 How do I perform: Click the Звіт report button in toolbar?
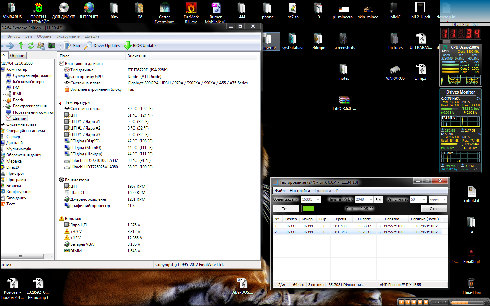[x=72, y=46]
